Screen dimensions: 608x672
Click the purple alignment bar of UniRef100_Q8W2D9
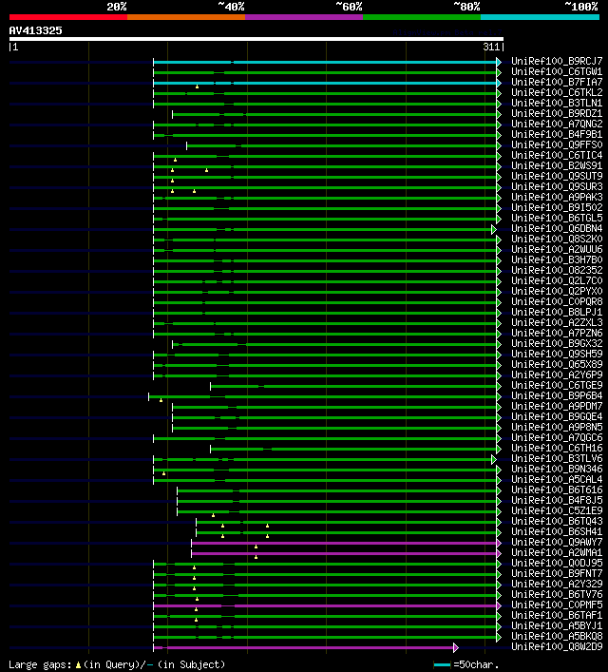(x=303, y=647)
